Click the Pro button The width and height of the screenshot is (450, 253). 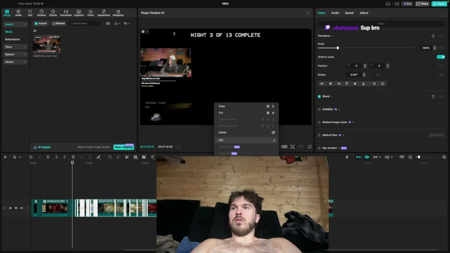tap(407, 4)
